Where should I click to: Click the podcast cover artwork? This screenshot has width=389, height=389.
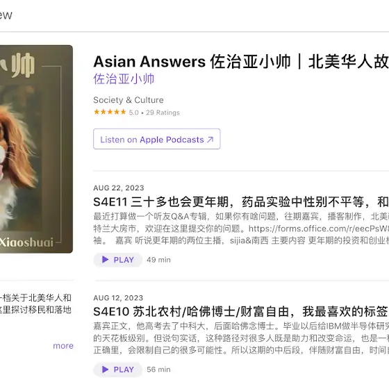[x=36, y=149]
